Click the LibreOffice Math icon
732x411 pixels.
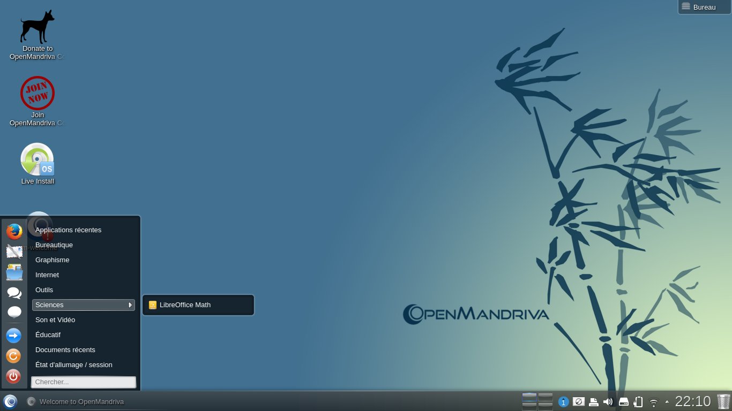coord(153,305)
